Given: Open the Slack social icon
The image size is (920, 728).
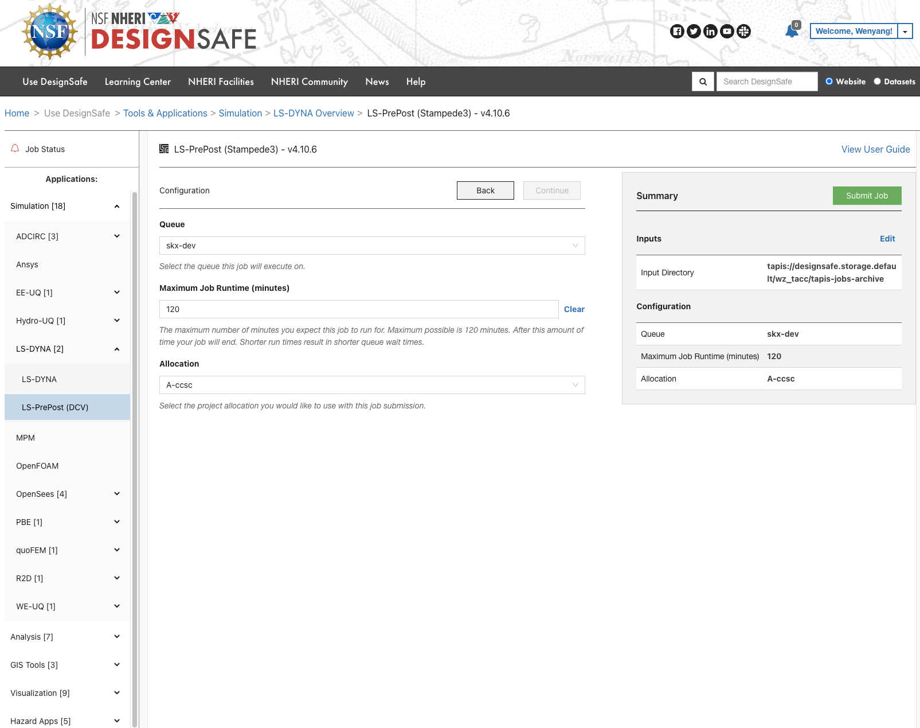Looking at the screenshot, I should [x=743, y=32].
